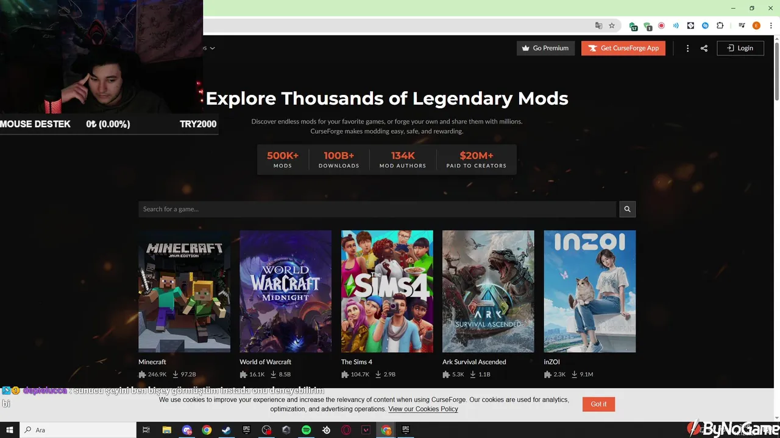780x438 pixels.
Task: Click the Login button
Action: click(x=740, y=48)
